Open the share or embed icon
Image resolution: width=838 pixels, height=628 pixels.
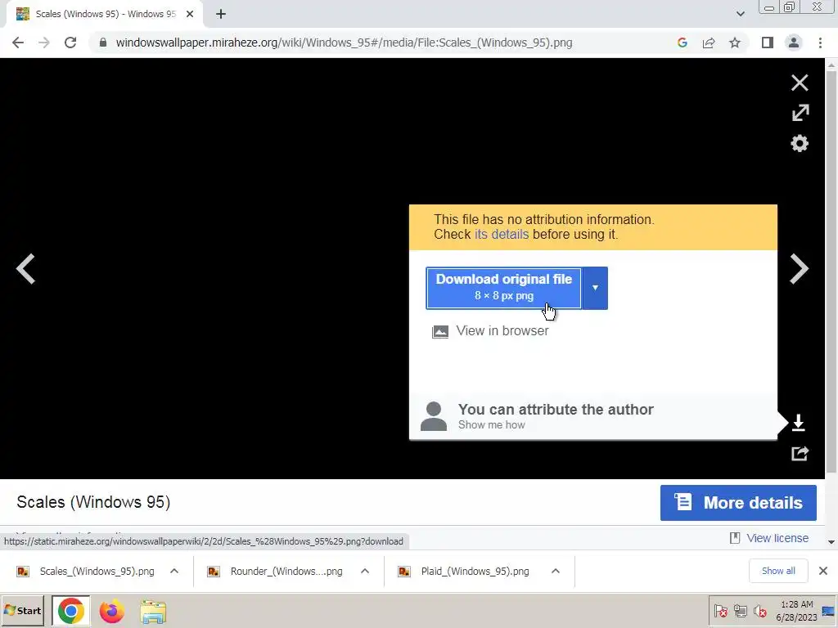coord(800,453)
